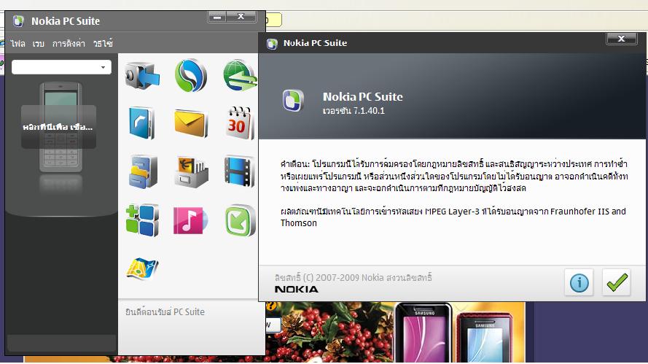Viewport: 648px width, 364px height.
Task: Click the blue information button in About dialog
Action: 579,282
